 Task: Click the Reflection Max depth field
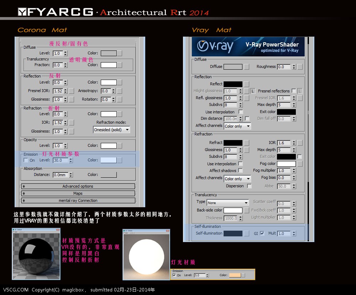coord(284,105)
